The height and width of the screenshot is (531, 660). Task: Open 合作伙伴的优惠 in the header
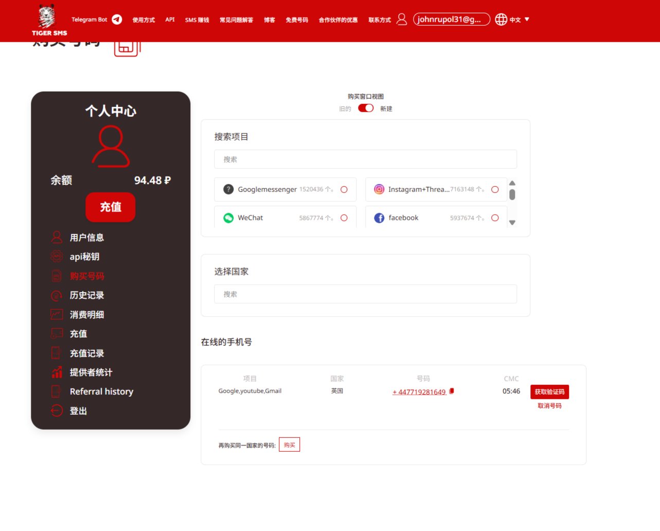[x=338, y=20]
